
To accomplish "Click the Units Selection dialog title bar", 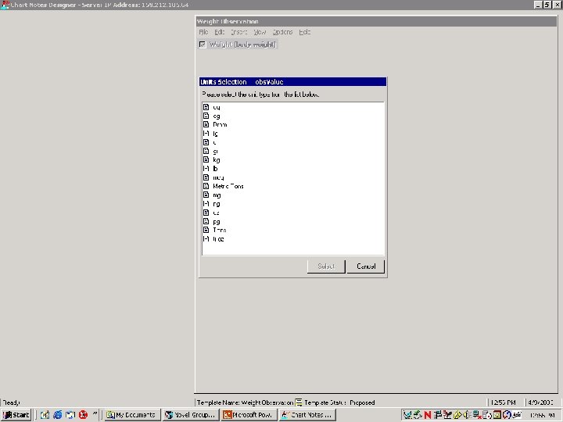I will (292, 82).
